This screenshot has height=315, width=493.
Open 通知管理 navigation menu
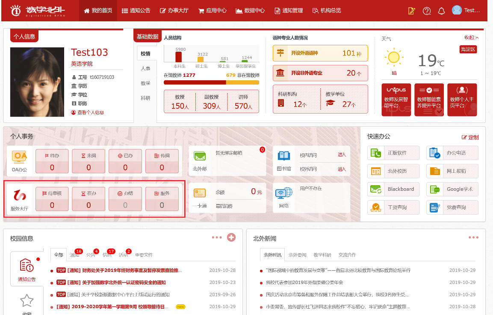pos(289,11)
